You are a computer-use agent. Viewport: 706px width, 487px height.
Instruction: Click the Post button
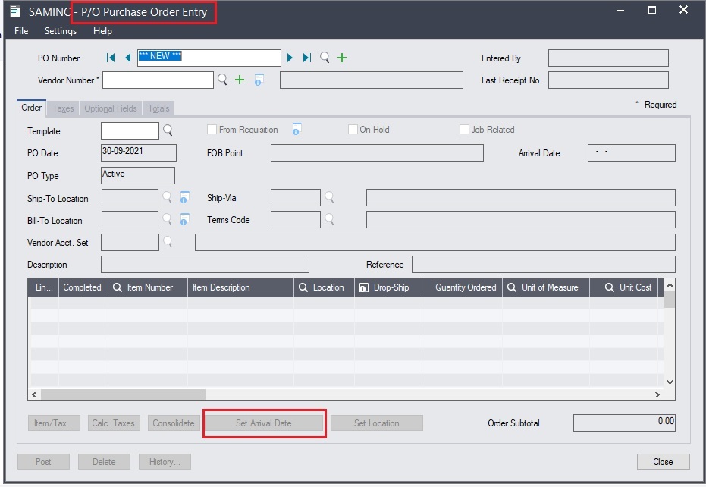[x=43, y=462]
